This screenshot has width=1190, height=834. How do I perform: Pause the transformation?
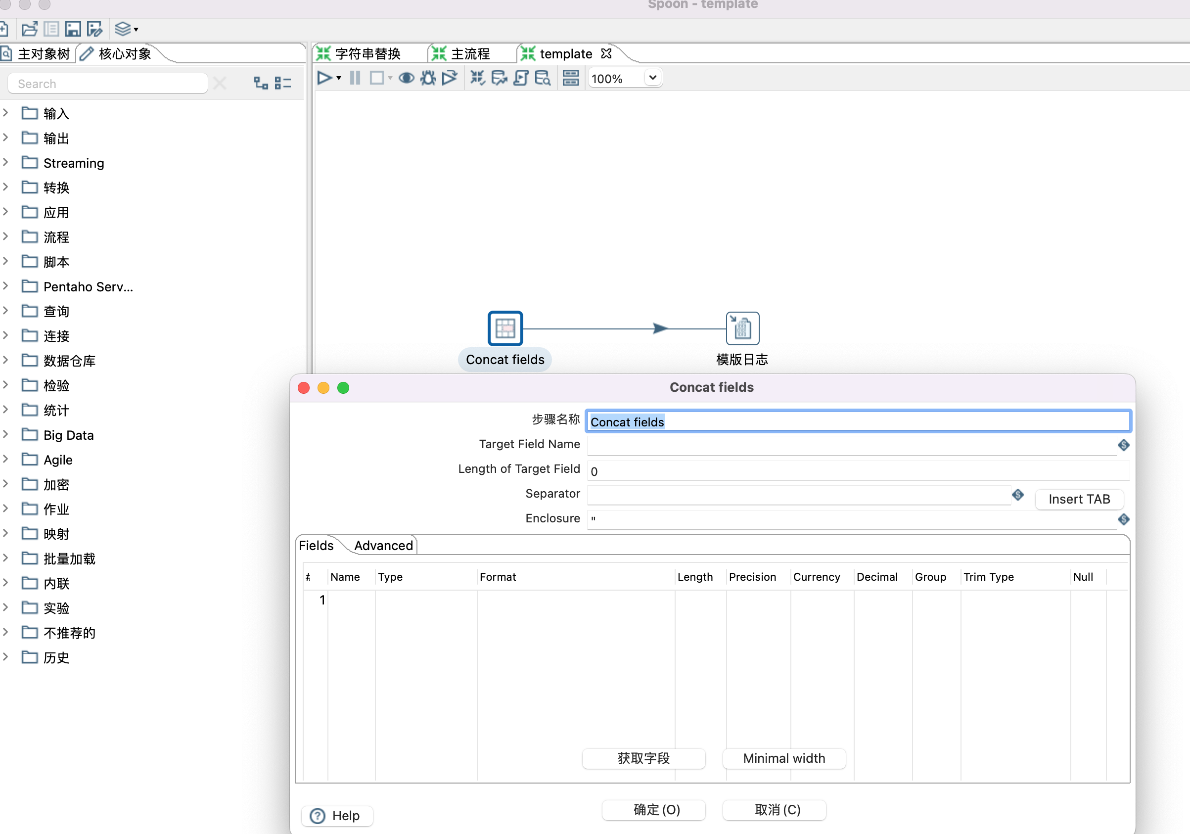(355, 78)
